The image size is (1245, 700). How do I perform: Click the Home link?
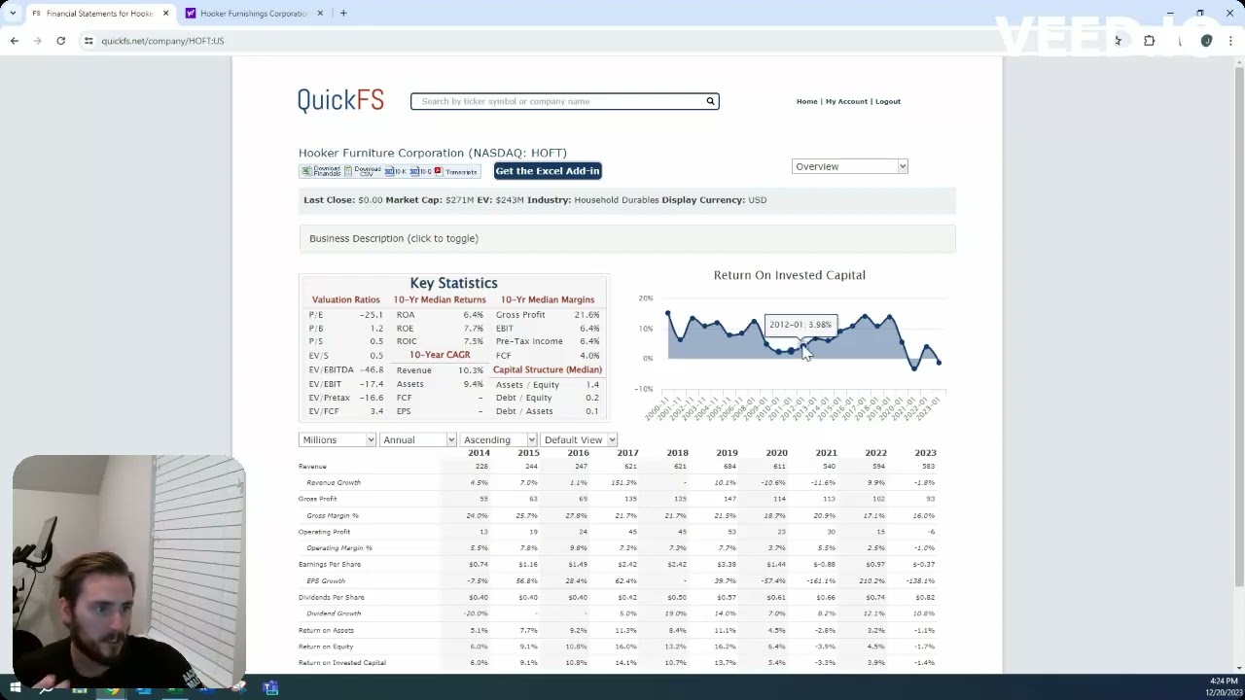(806, 101)
